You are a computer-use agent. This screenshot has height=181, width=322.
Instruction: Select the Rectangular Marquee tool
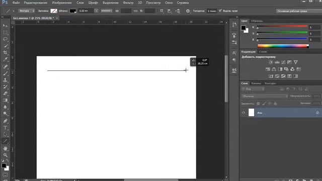click(6, 32)
